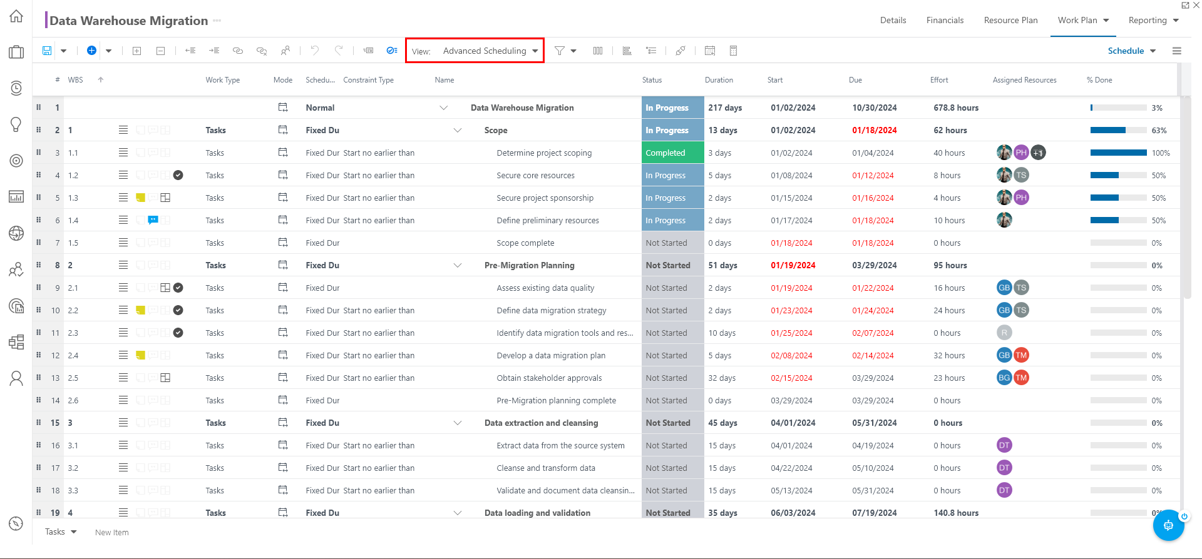Toggle blue comment indicator on row 1.4
Viewport: 1202px width, 559px height.
pos(153,220)
